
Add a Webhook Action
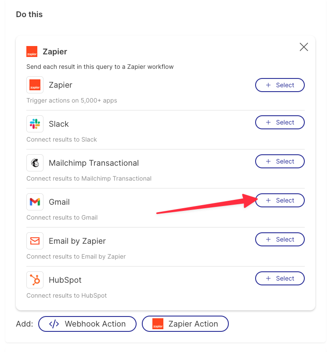(87, 324)
